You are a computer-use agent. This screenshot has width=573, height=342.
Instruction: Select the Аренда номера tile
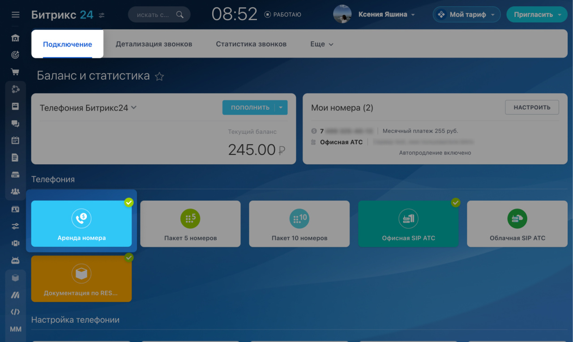coord(81,223)
